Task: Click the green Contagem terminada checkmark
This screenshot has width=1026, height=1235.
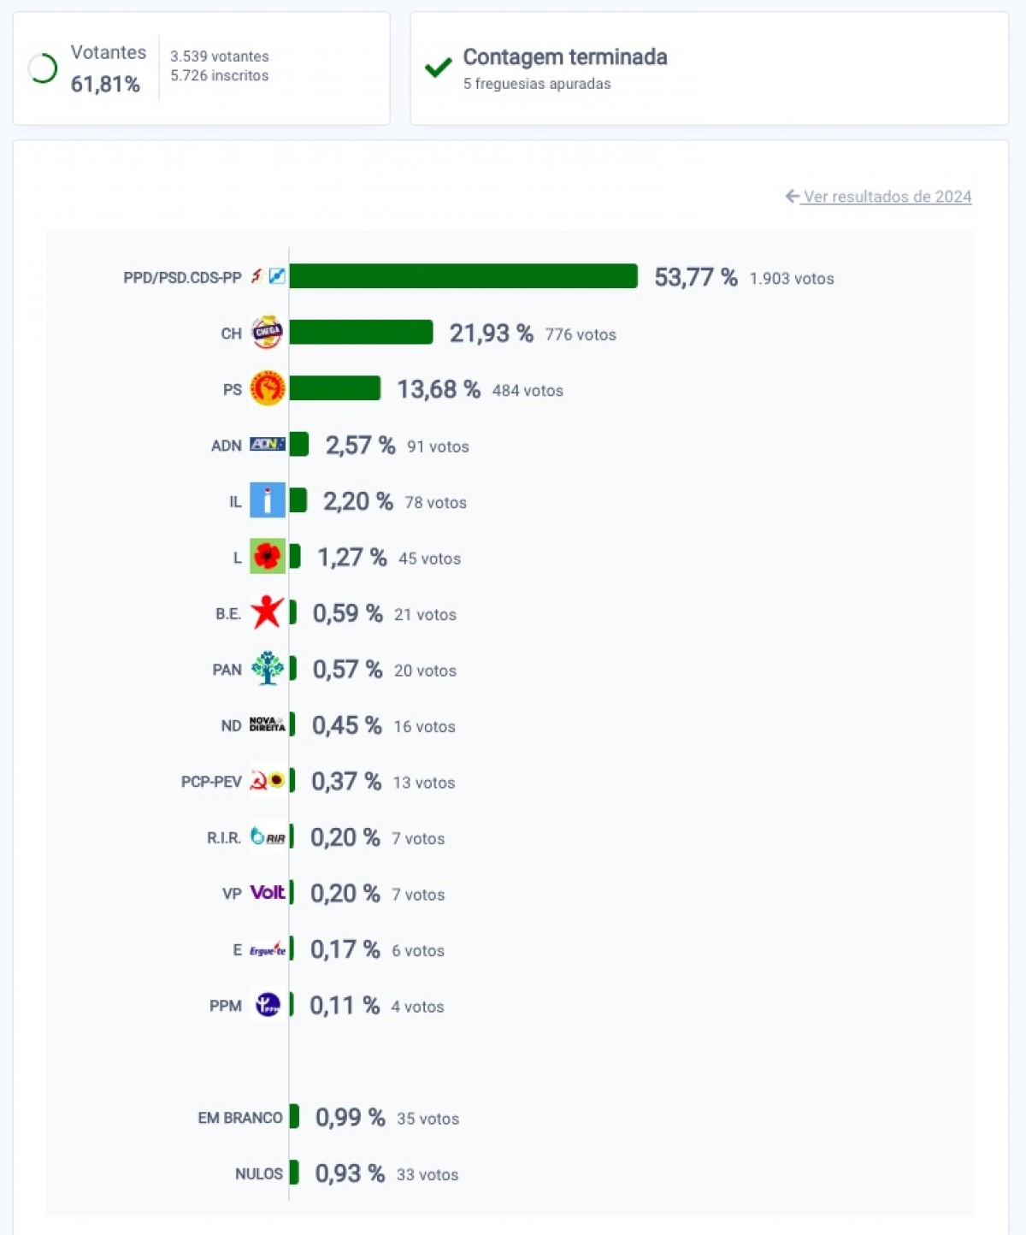Action: click(x=438, y=68)
